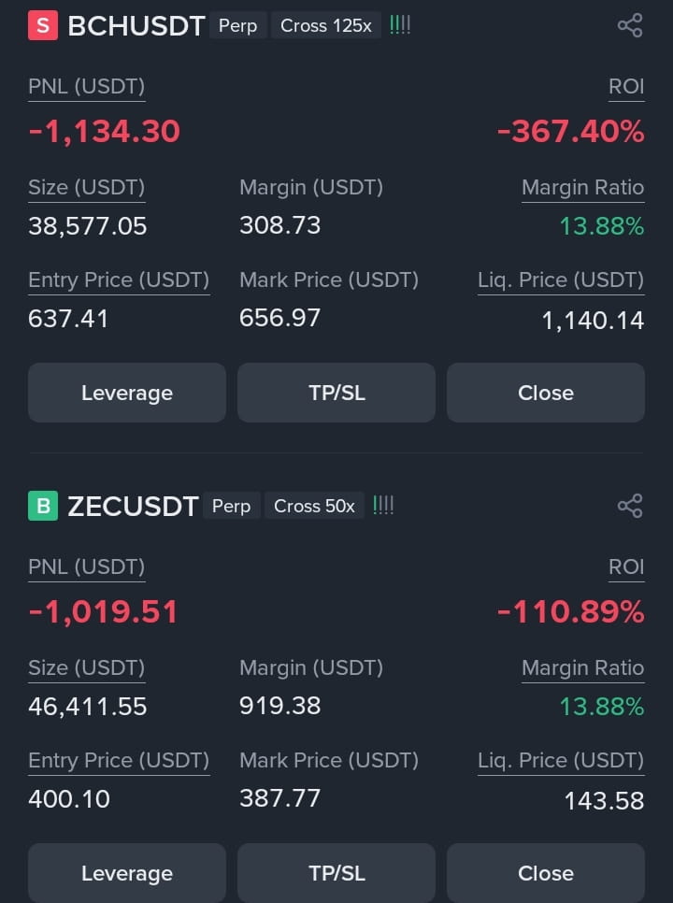Tap the BCHUSDT PNL (USDT) label

tap(86, 87)
